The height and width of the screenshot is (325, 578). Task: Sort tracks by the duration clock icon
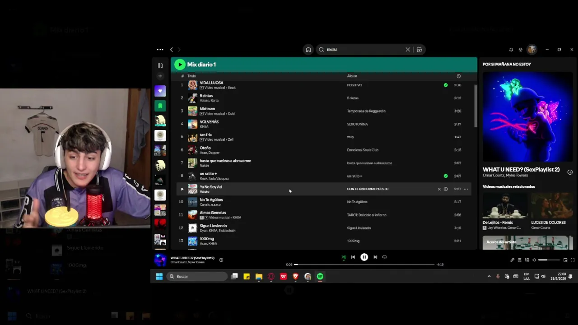(458, 76)
